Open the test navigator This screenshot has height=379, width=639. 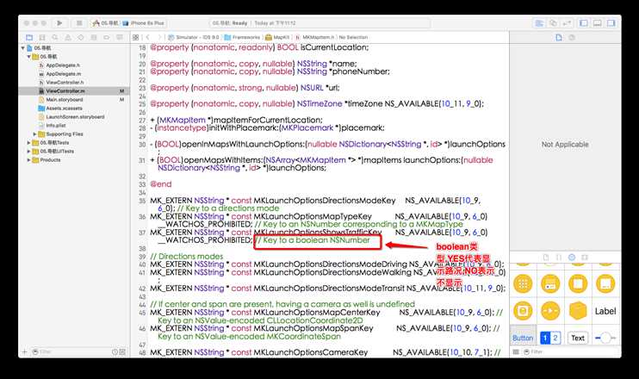point(81,38)
